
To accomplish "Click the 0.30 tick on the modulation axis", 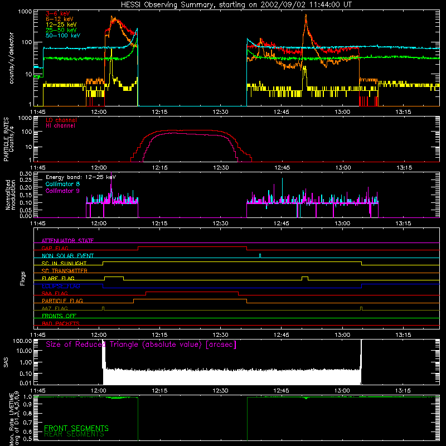I will [x=26, y=174].
